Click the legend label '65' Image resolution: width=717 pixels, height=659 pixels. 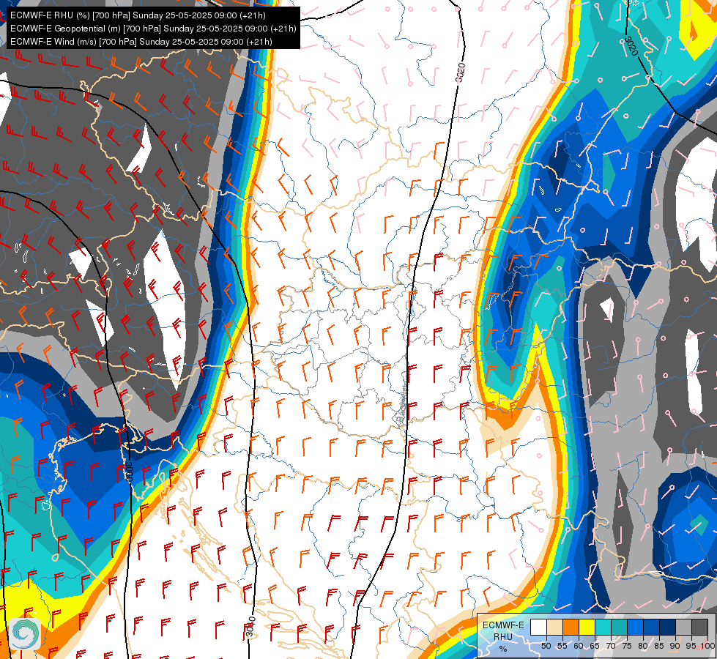595,646
